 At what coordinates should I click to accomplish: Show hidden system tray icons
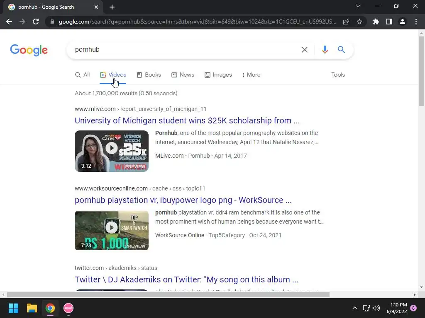click(354, 308)
